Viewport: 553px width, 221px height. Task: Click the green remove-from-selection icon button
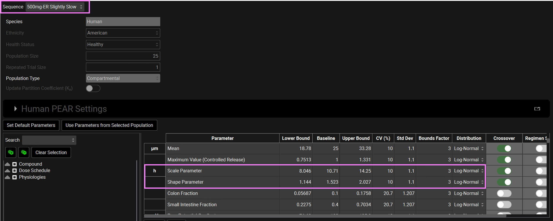24,152
